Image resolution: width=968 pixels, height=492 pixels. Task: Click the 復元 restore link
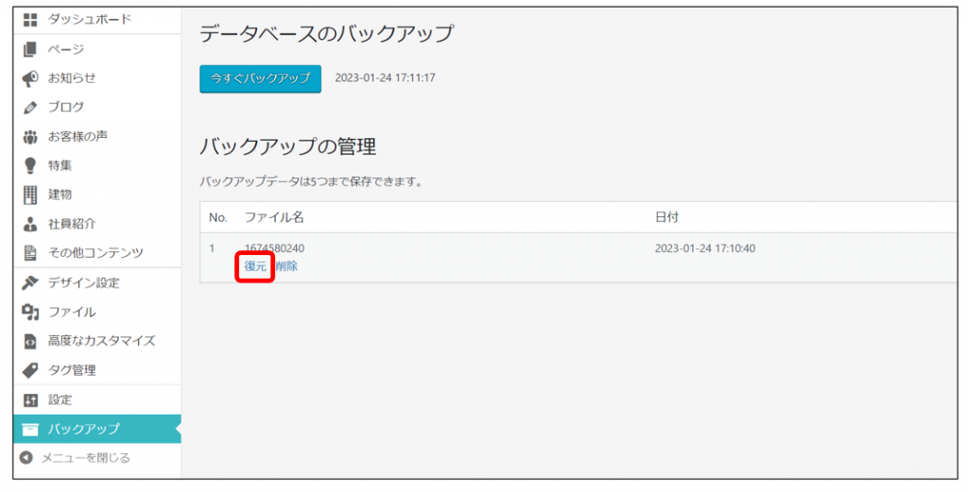tap(255, 266)
